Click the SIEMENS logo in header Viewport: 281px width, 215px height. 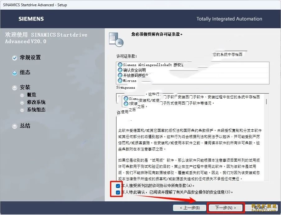31,19
